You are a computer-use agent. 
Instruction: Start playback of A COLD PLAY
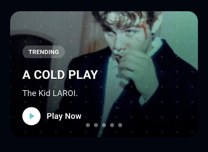pos(32,116)
